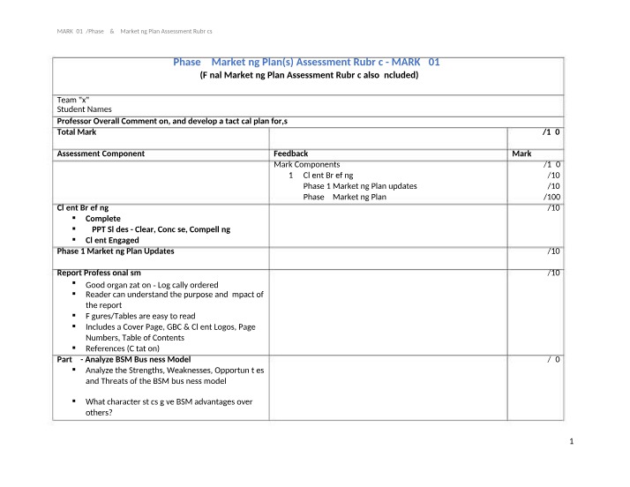Select bullet "Good organ zat on - Log cally ordered"
The width and height of the screenshot is (630, 487).
click(x=152, y=285)
